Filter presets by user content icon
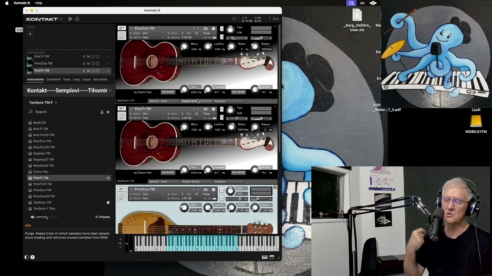This screenshot has height=276, width=492. pyautogui.click(x=102, y=112)
